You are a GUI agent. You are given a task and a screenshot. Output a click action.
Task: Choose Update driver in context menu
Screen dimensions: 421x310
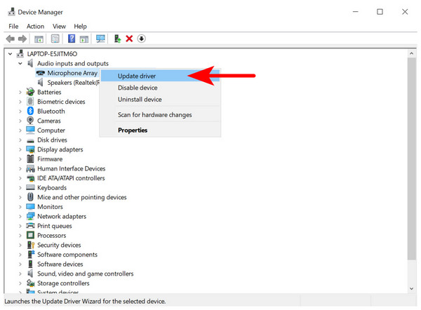pyautogui.click(x=160, y=76)
